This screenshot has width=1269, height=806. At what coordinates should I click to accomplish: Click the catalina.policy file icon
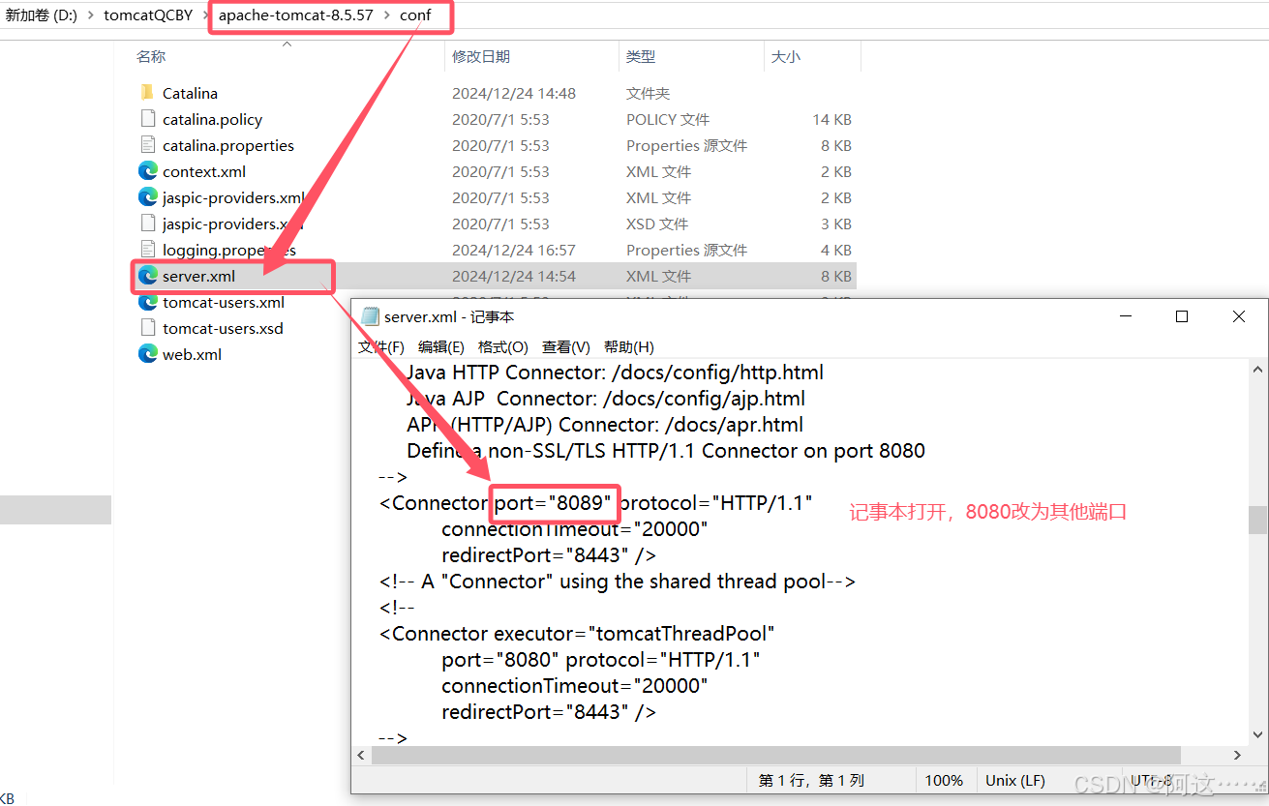click(x=147, y=119)
